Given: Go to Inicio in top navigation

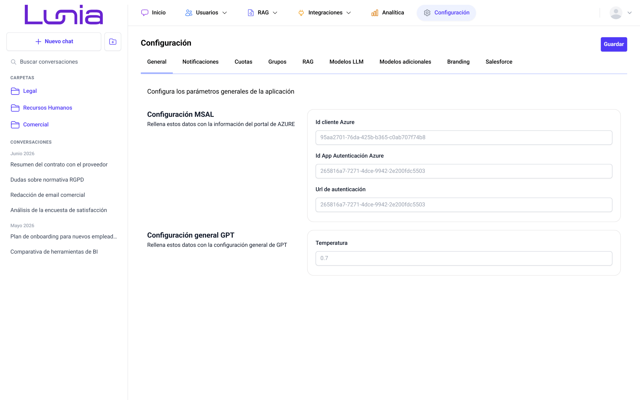Looking at the screenshot, I should click(153, 13).
